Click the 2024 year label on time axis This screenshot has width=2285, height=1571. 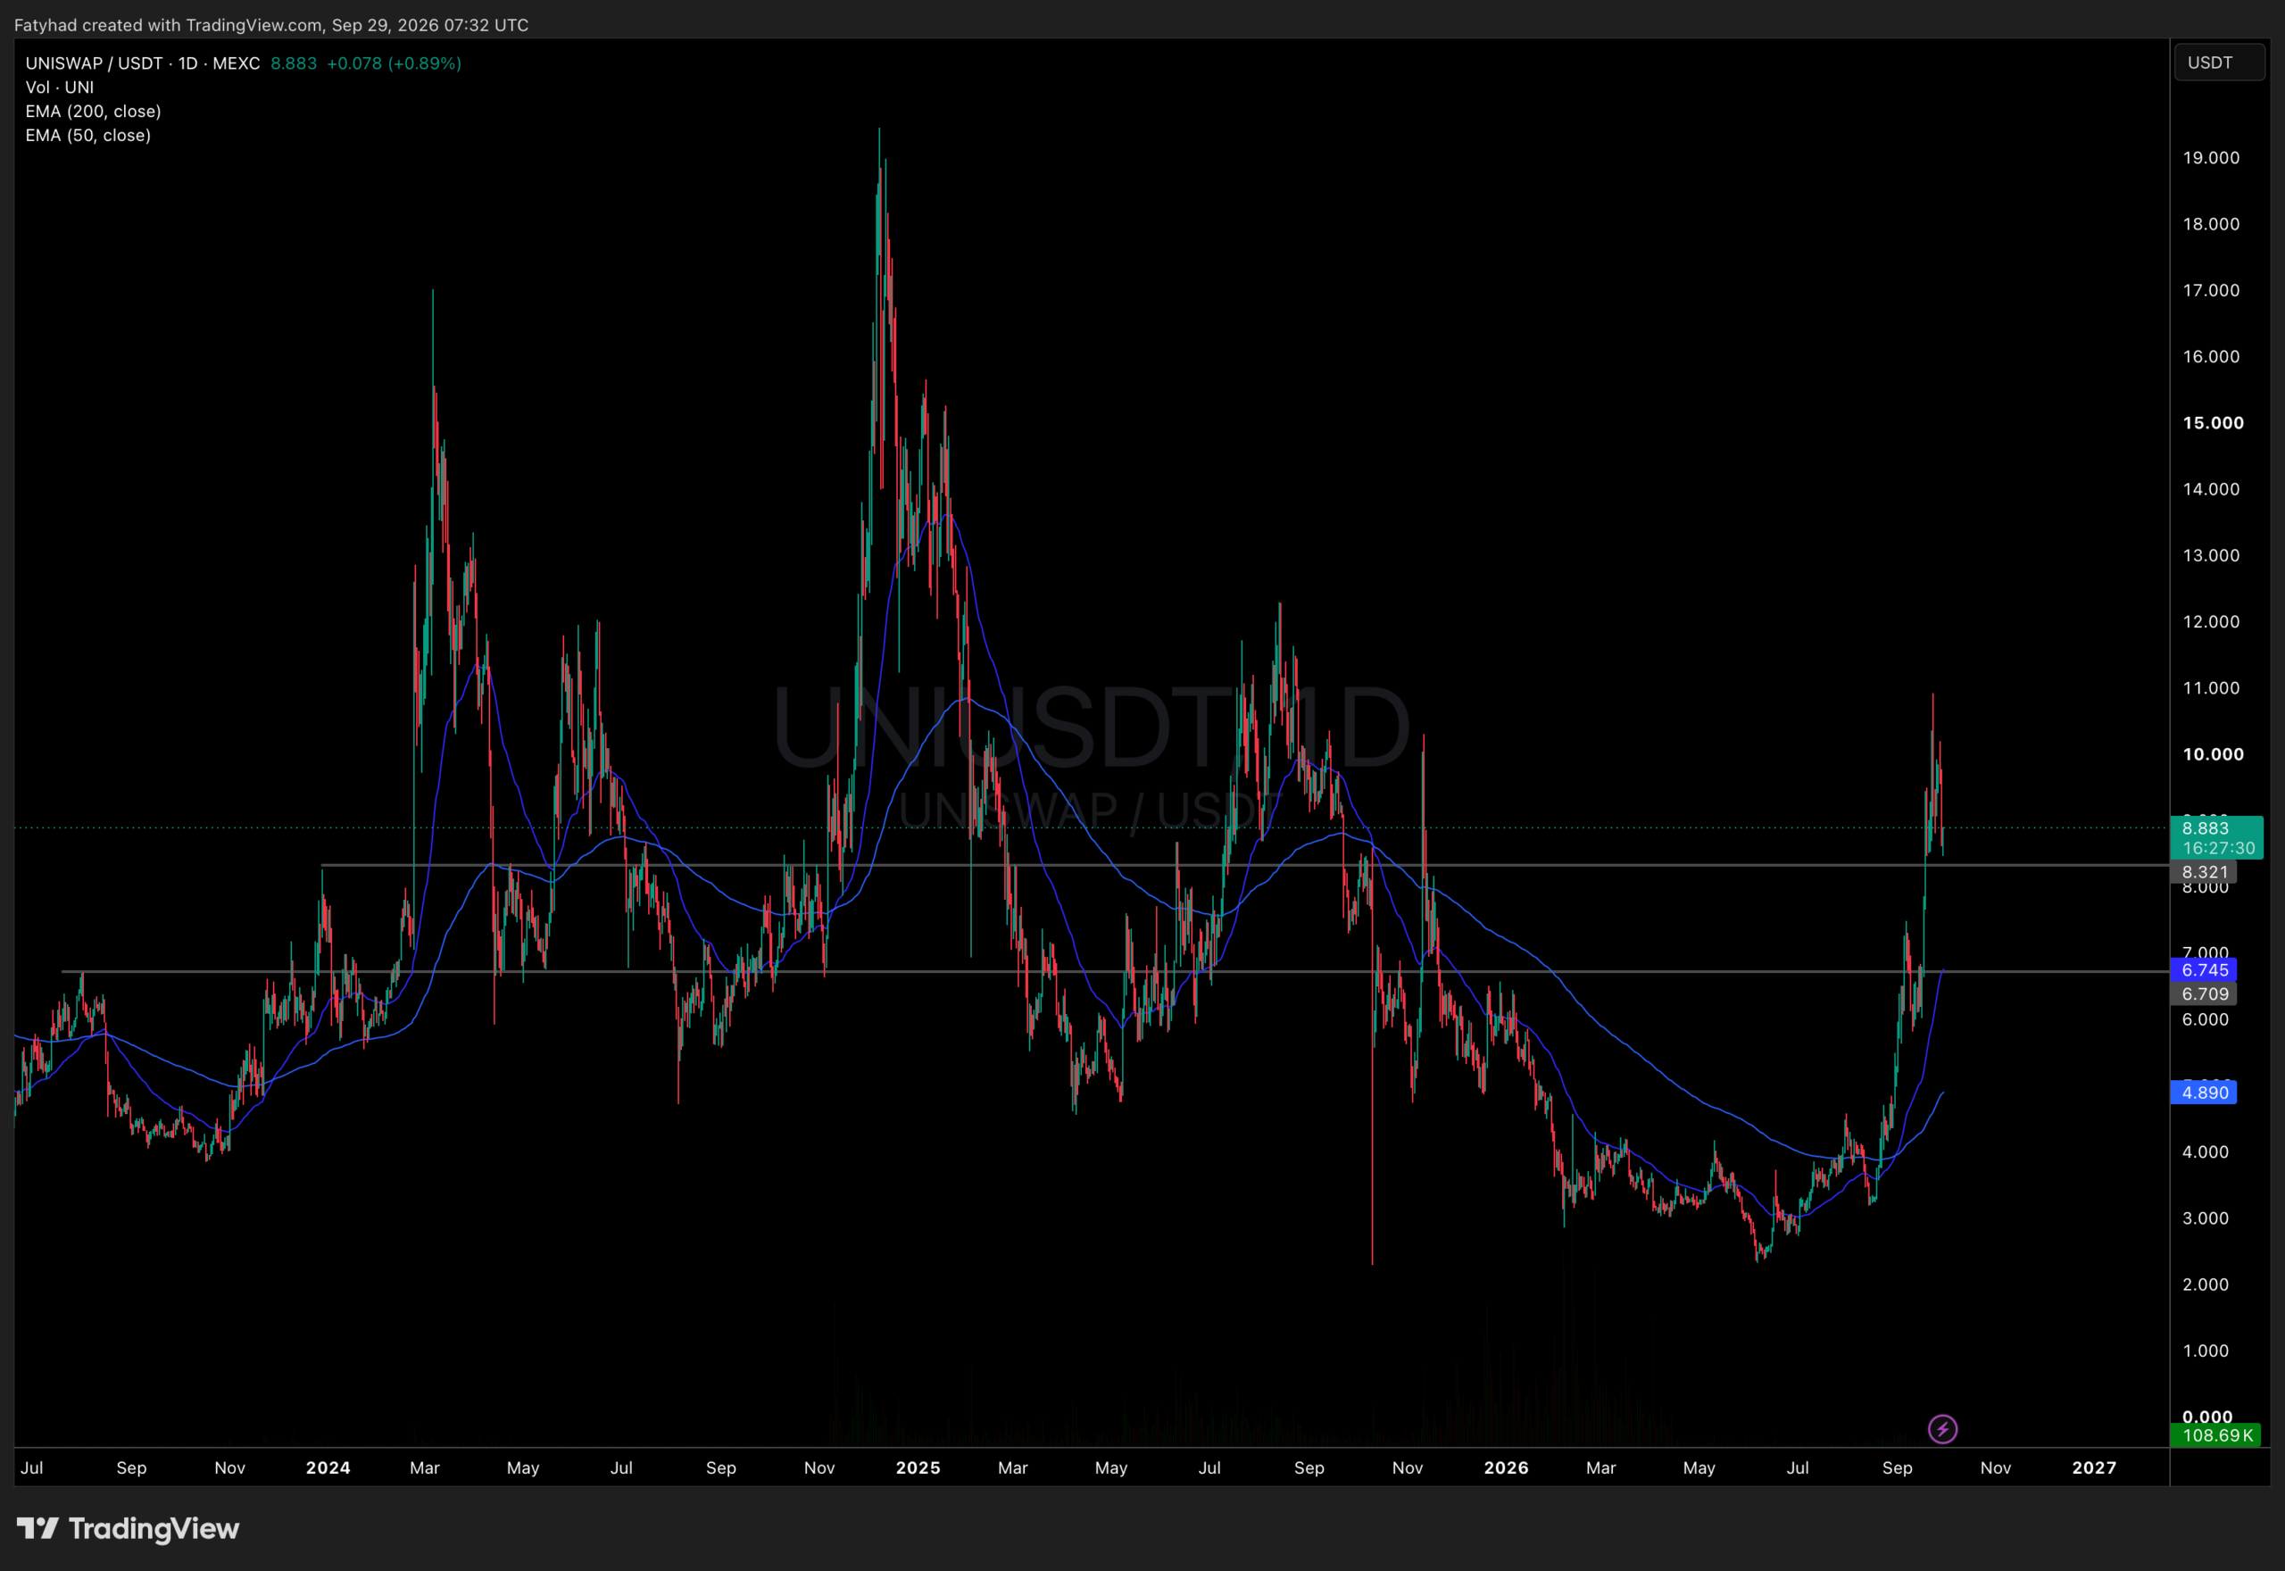click(x=328, y=1467)
